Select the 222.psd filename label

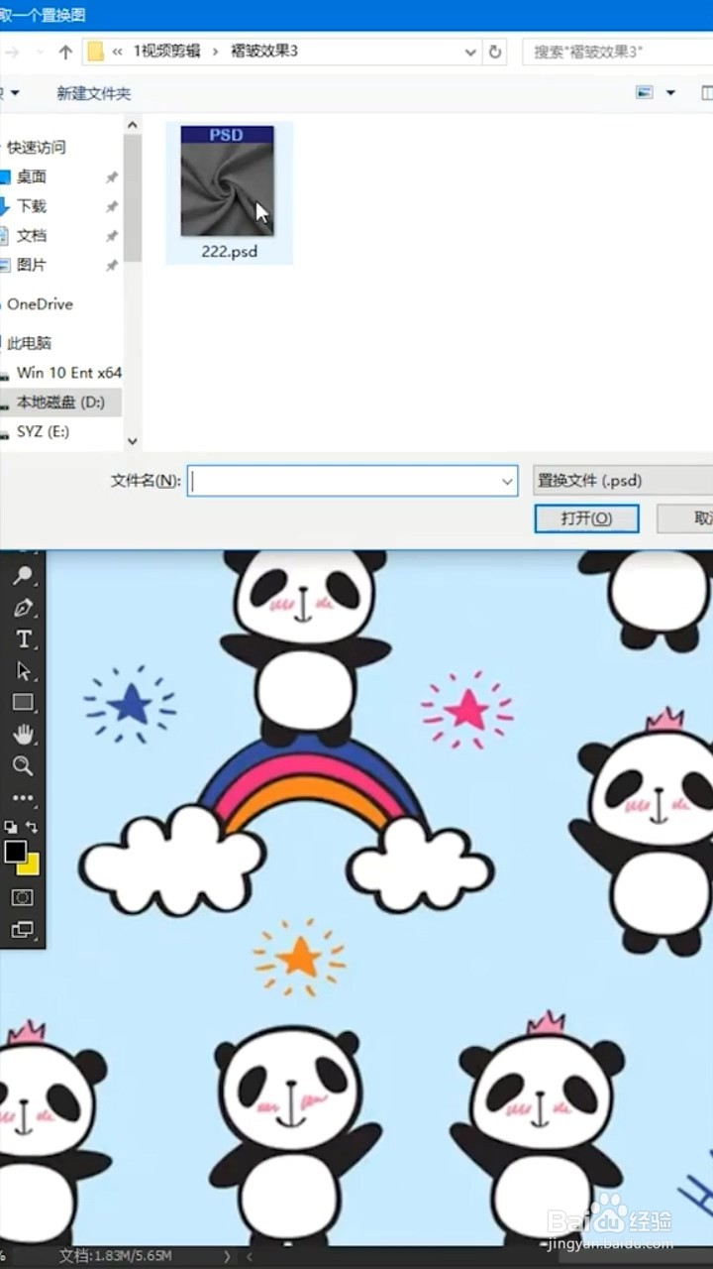[229, 252]
